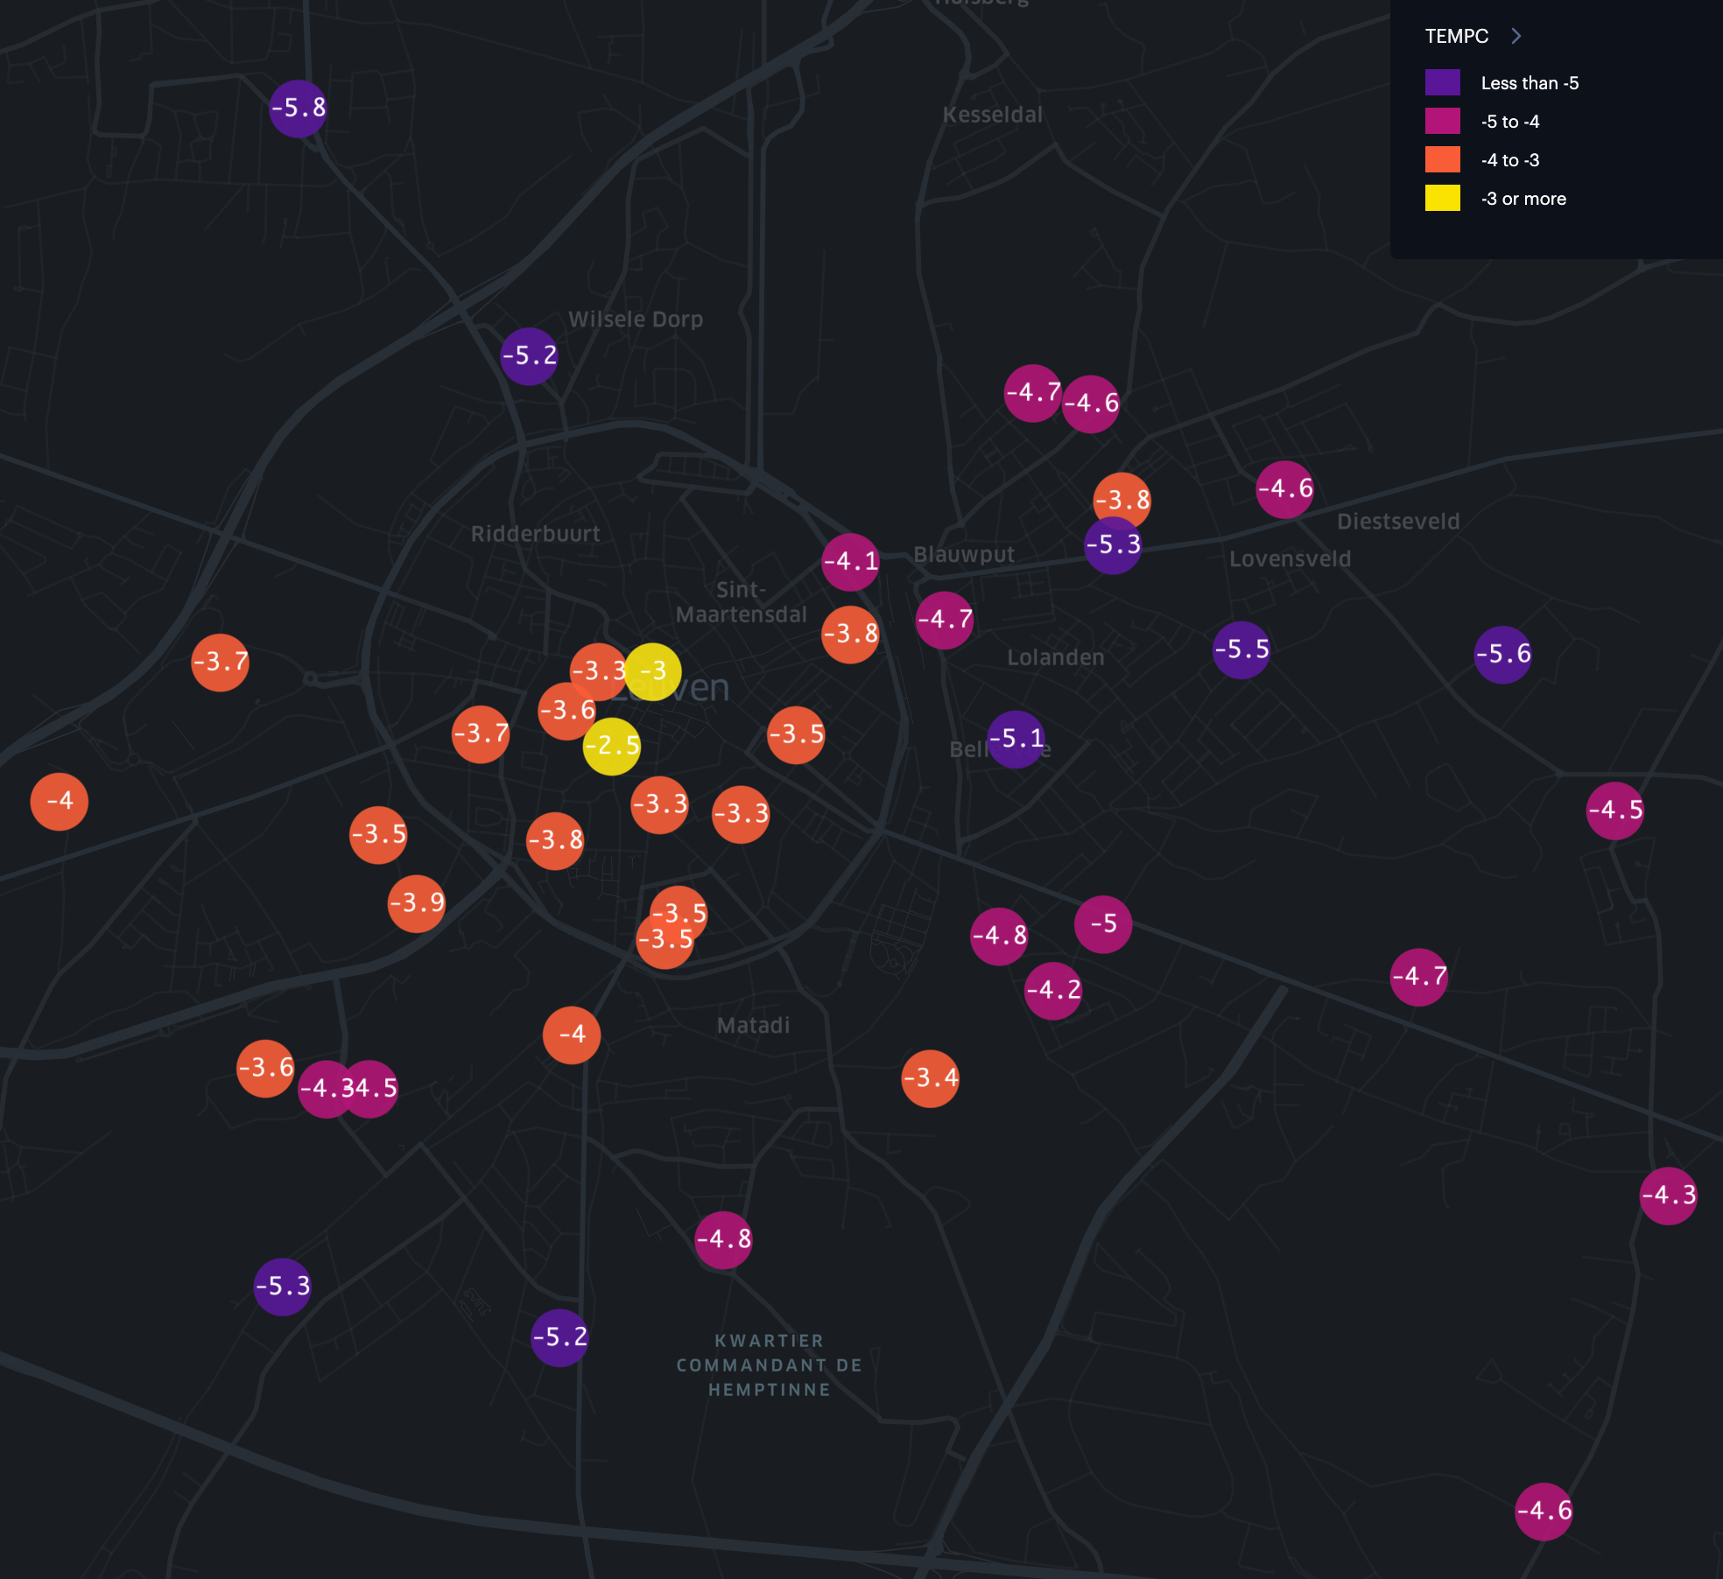Image resolution: width=1723 pixels, height=1579 pixels.
Task: Expand the TEMPC legend chevron
Action: point(1516,36)
